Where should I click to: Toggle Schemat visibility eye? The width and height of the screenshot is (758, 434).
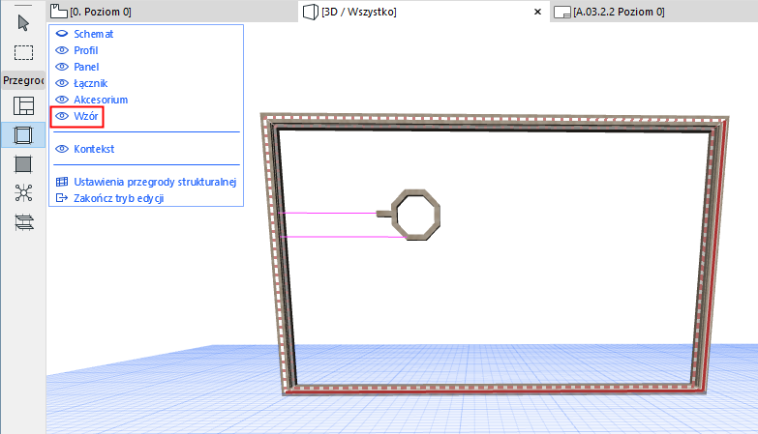(62, 34)
